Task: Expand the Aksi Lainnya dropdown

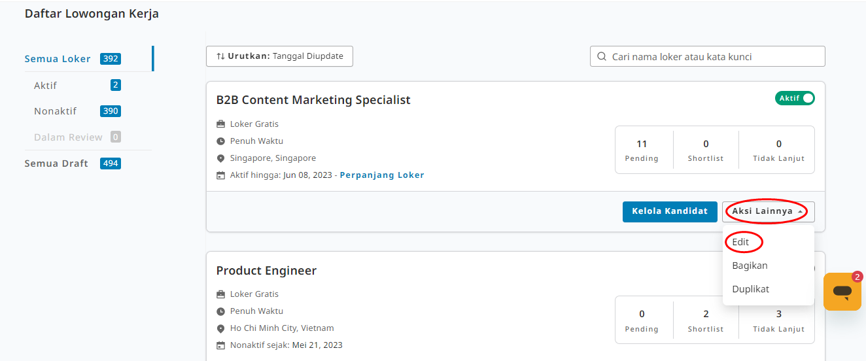Action: [769, 211]
